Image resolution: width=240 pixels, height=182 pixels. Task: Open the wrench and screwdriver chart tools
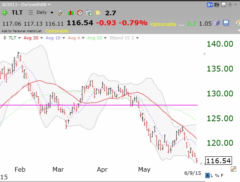click(x=61, y=13)
